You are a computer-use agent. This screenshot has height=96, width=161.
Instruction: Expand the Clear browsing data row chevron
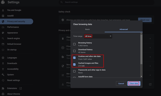click(x=150, y=39)
